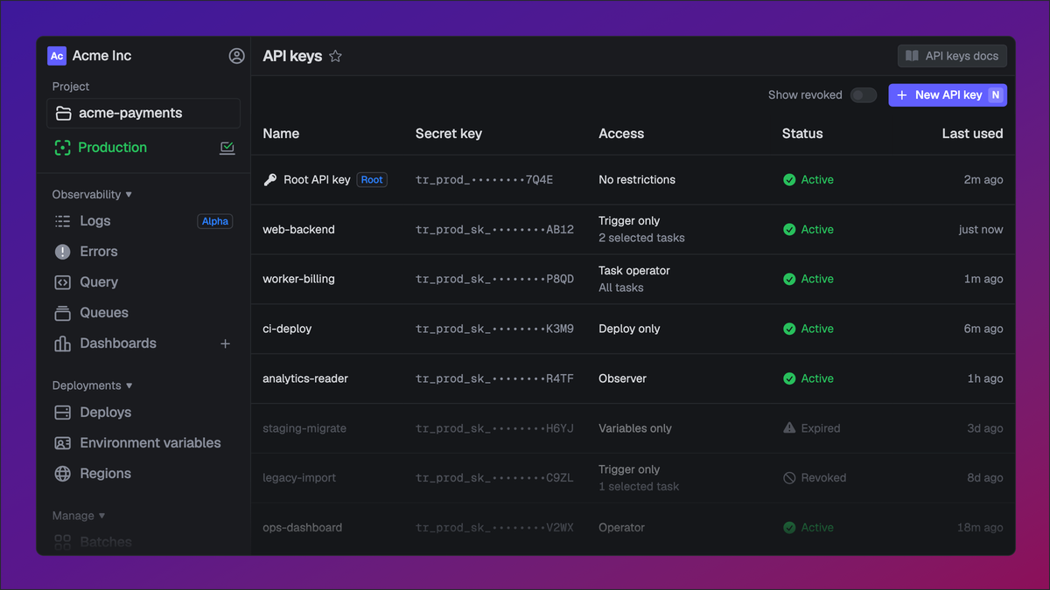Navigate to Environment variables

pos(150,443)
